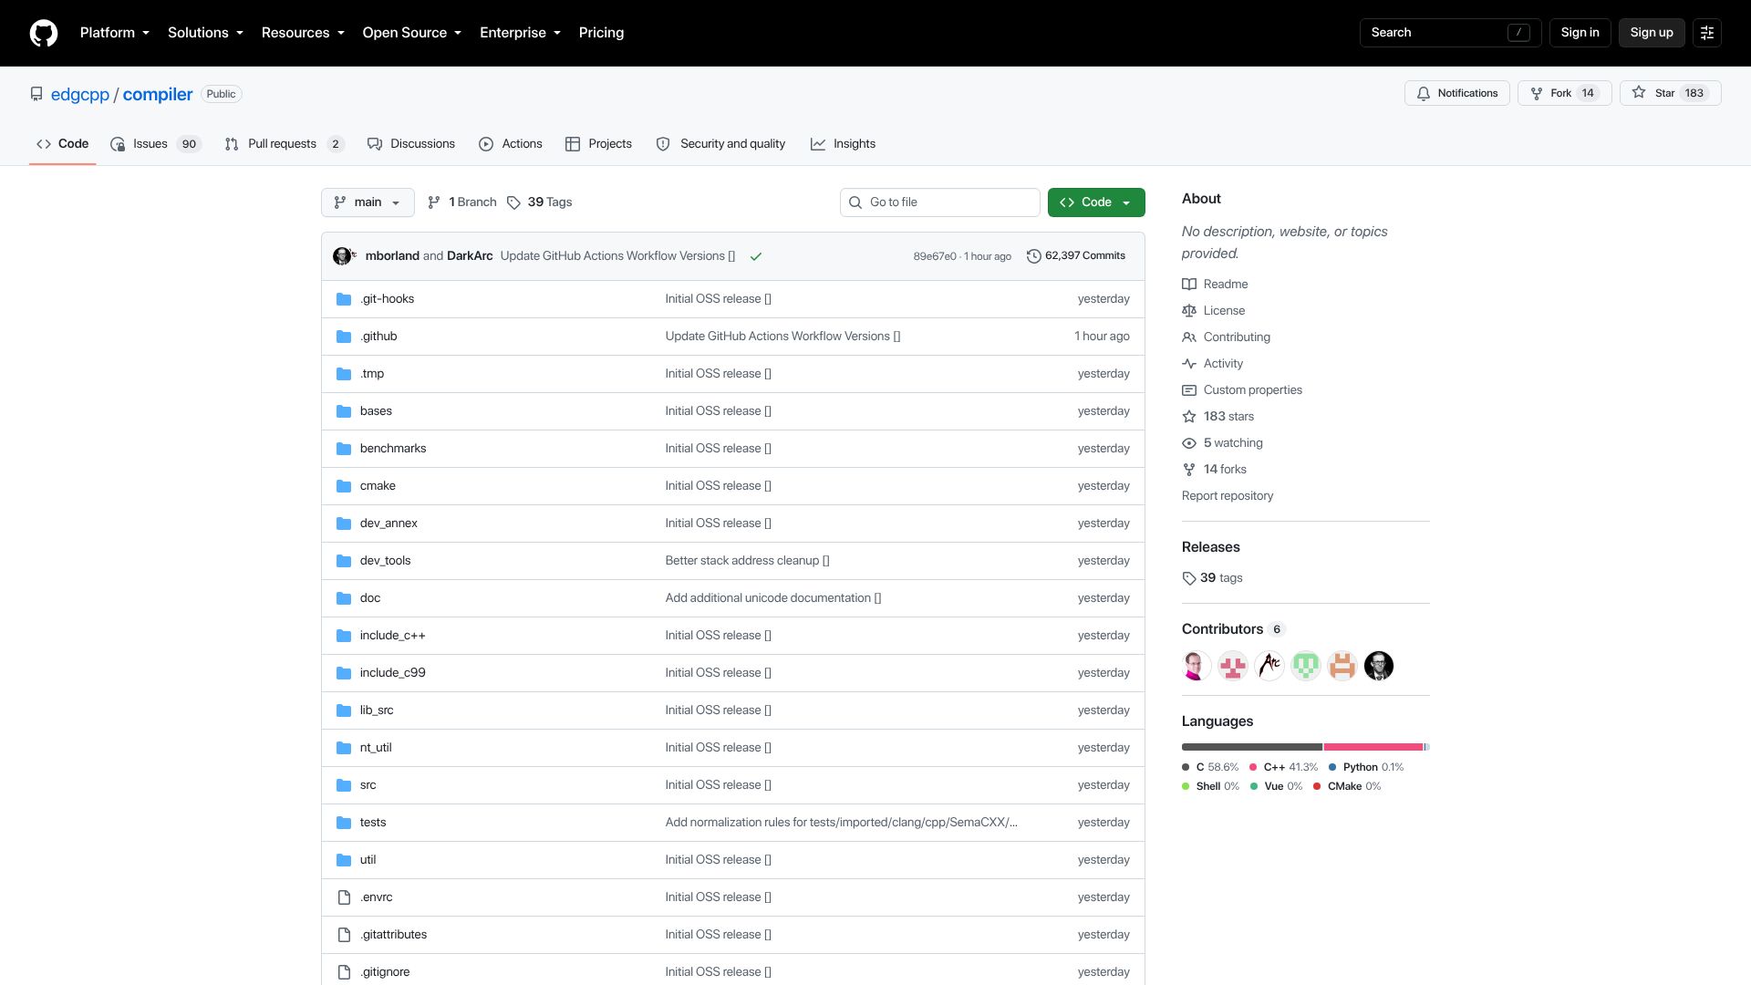This screenshot has height=985, width=1751.
Task: Click the 183 stars entry in About
Action: [1218, 417]
